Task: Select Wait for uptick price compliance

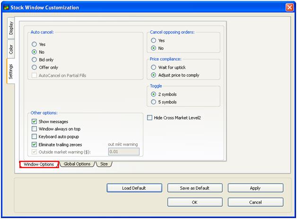Action: coord(153,67)
